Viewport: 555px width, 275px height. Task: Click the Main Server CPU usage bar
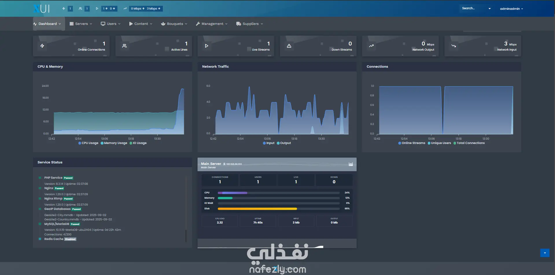(279, 193)
